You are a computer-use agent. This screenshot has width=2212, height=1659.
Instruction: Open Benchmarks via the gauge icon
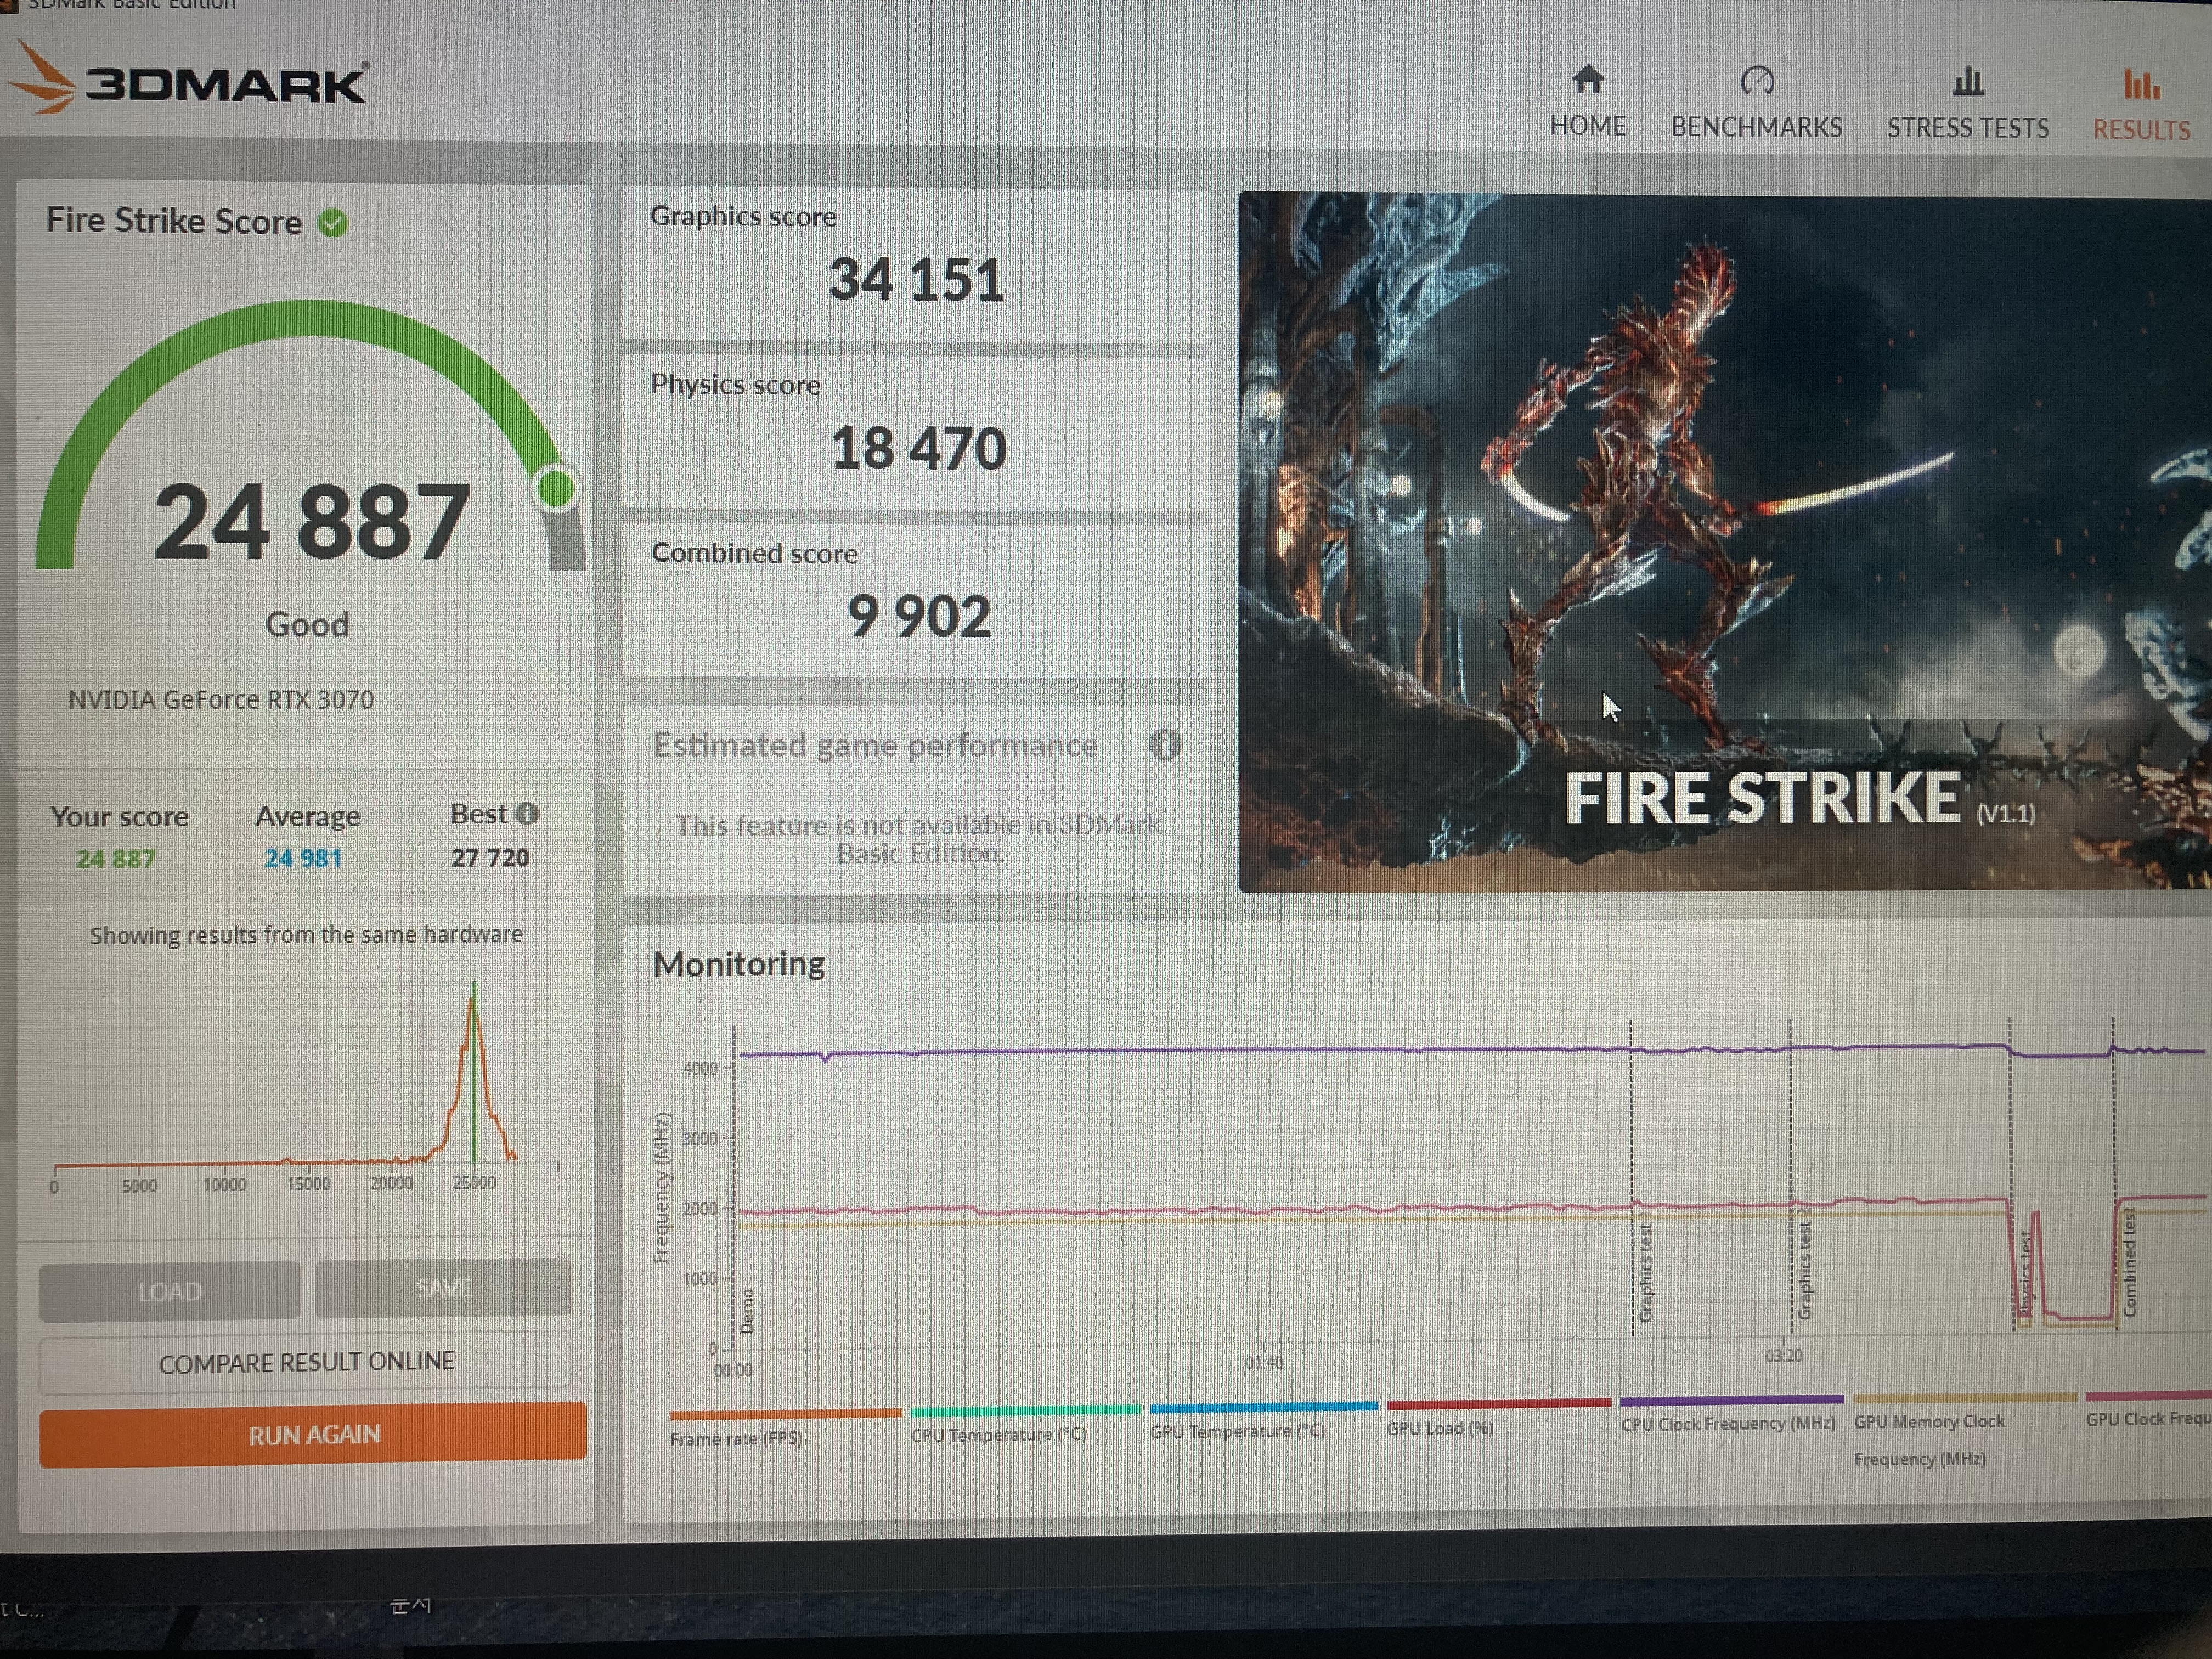(1757, 80)
